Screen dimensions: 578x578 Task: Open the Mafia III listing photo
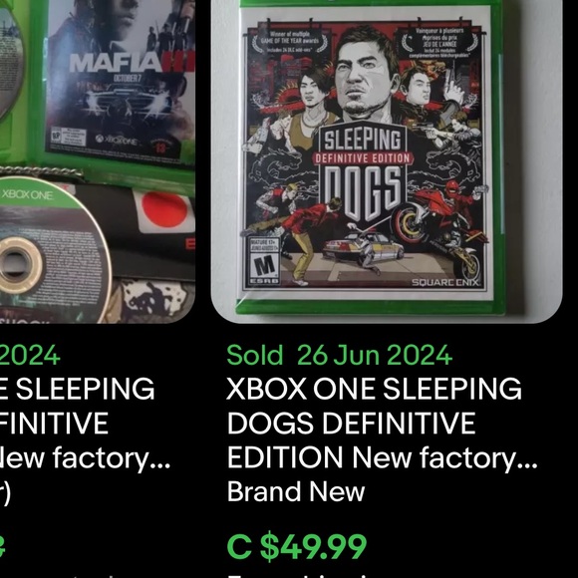98,161
